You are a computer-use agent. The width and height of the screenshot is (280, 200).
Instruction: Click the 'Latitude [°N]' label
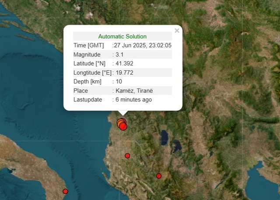[x=89, y=63]
